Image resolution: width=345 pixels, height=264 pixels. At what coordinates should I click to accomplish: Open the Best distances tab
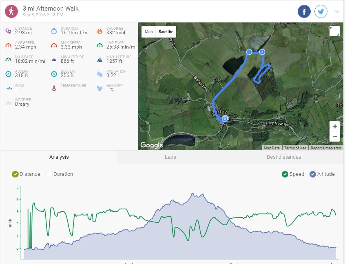(284, 157)
